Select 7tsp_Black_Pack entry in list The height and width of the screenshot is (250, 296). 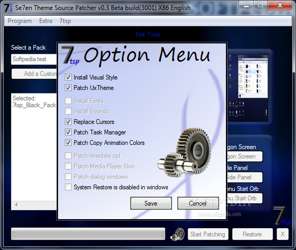[35, 105]
